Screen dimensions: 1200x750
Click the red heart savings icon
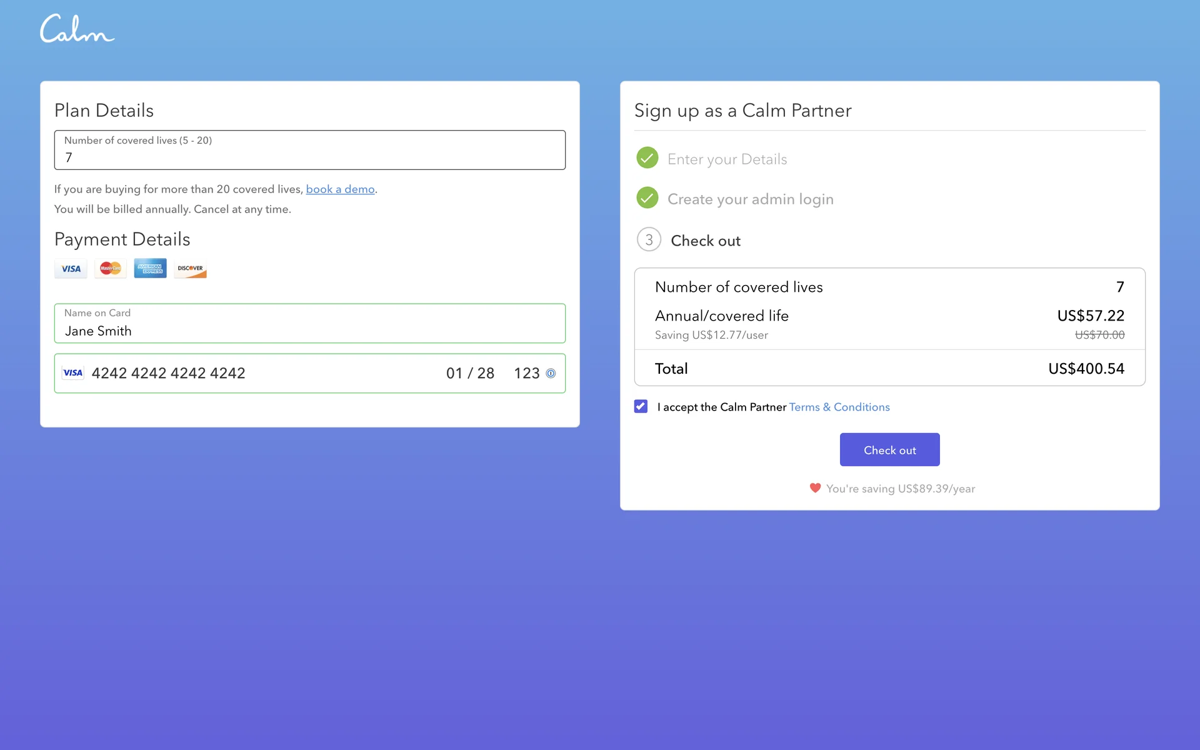[x=815, y=488]
